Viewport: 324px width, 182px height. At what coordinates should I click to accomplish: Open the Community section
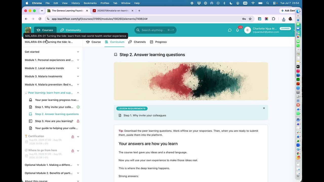pos(71,30)
